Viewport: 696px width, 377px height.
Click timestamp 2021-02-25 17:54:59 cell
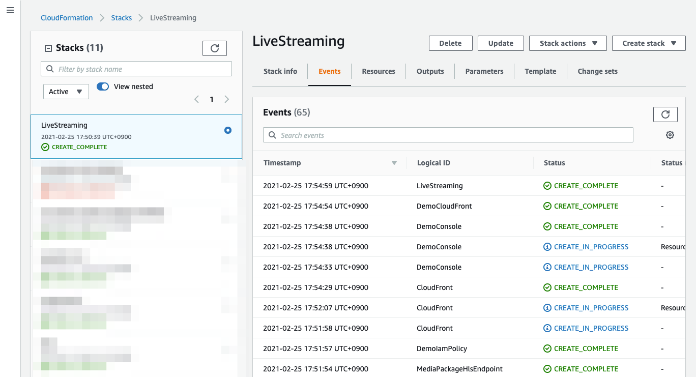[x=315, y=186]
